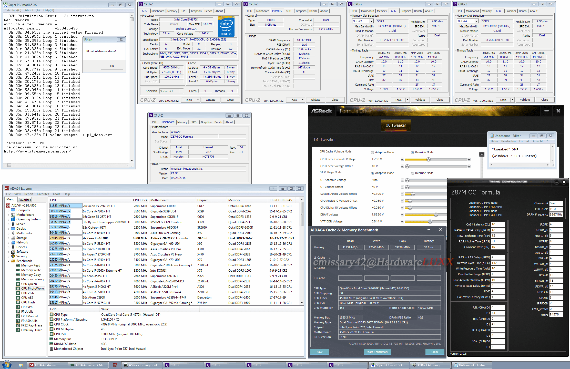This screenshot has height=369, width=570.
Task: Click OK in the Finish dialog
Action: [112, 66]
